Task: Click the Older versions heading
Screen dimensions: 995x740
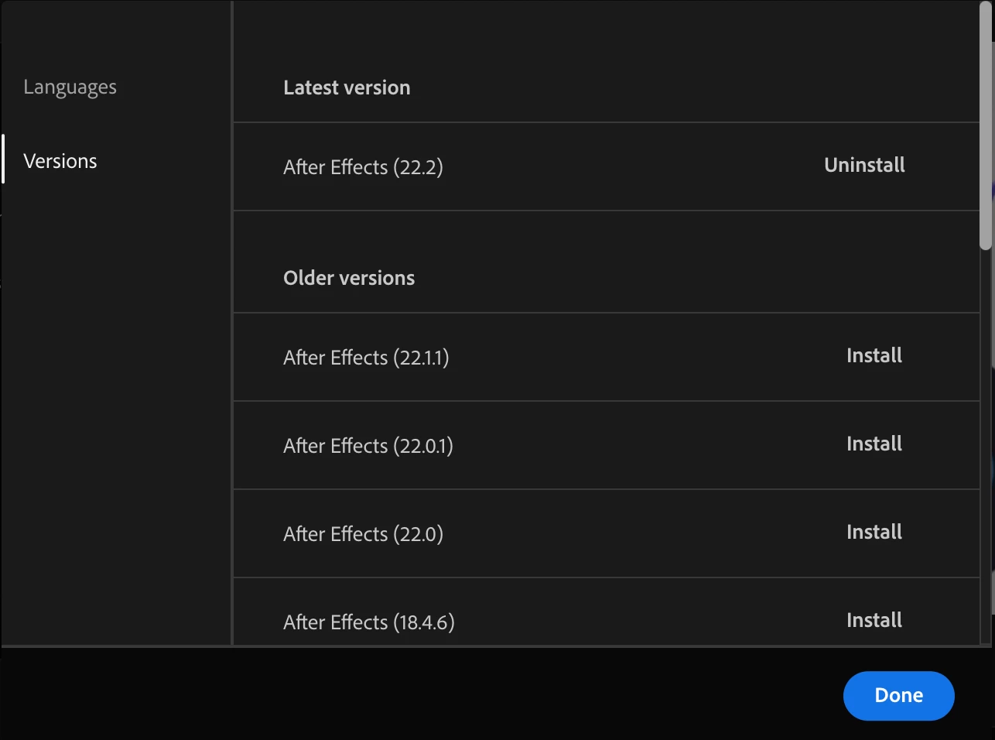Action: [x=349, y=278]
